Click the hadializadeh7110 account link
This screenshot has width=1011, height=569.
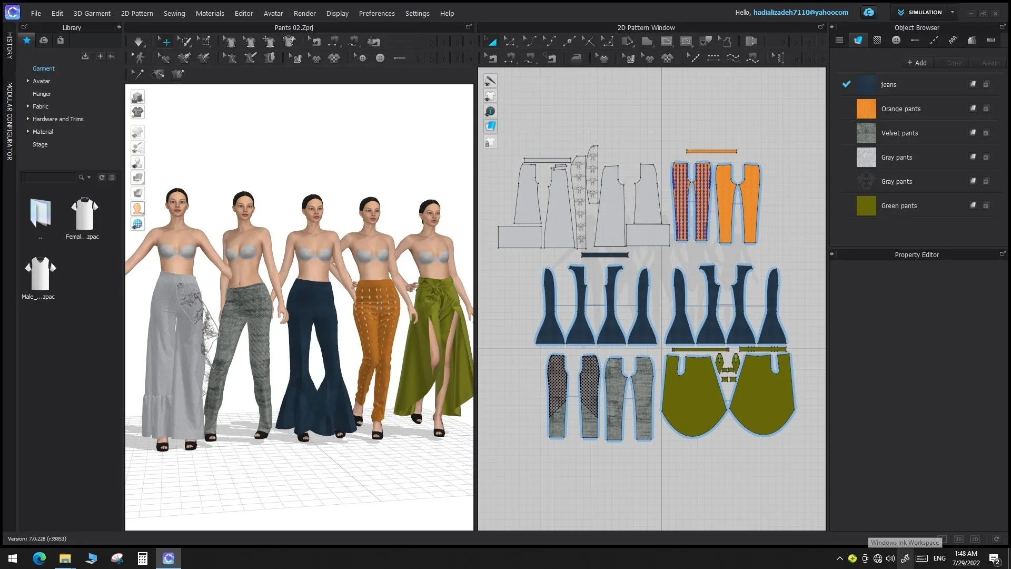[x=800, y=12]
